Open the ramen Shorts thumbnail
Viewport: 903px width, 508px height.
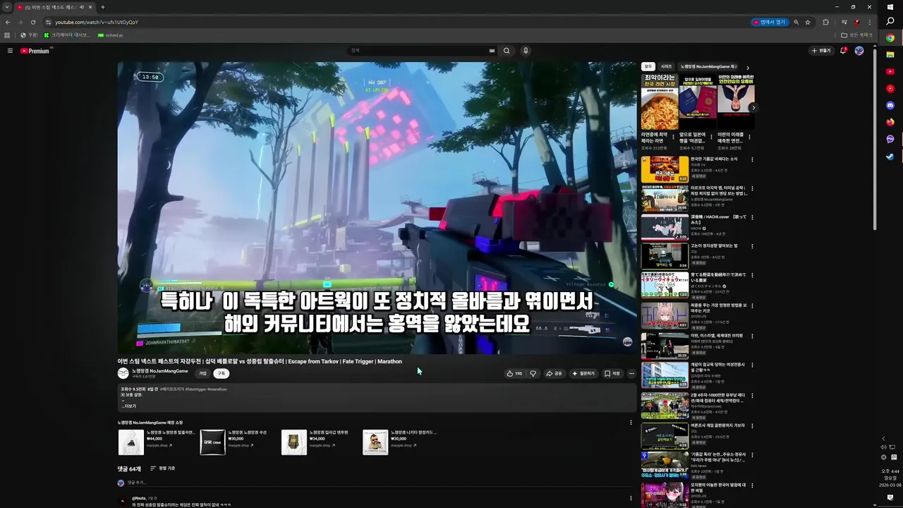(x=659, y=102)
